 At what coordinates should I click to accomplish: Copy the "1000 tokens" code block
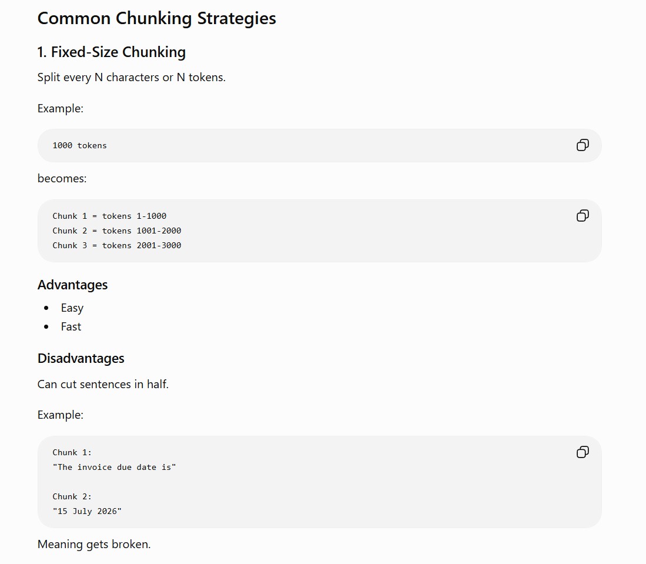coord(583,145)
